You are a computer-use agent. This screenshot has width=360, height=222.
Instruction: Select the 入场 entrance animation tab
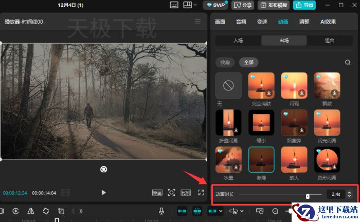[238, 41]
